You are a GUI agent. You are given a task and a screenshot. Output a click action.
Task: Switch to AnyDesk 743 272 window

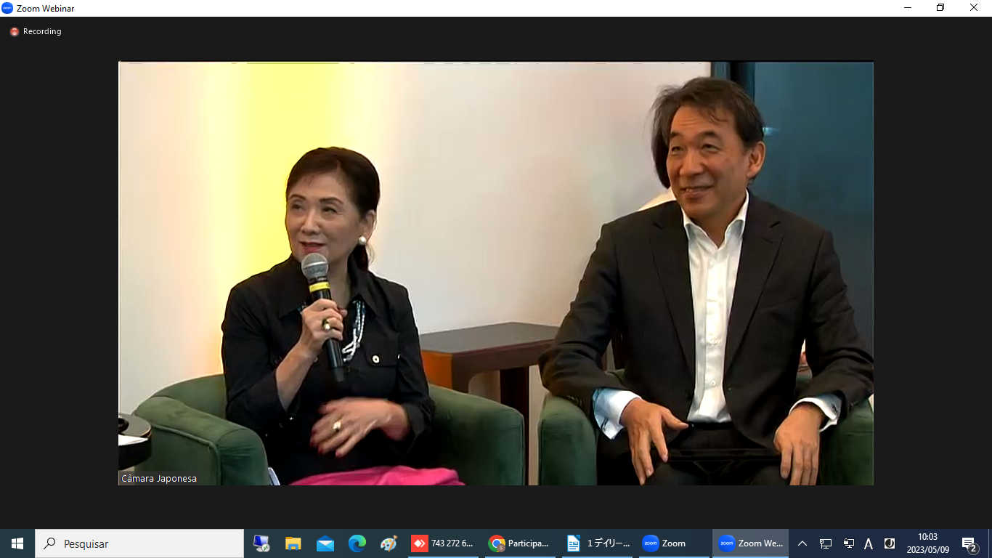pos(443,543)
